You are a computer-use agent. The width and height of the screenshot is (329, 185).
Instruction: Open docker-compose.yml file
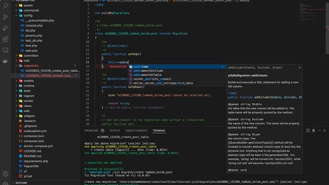(x=38, y=146)
